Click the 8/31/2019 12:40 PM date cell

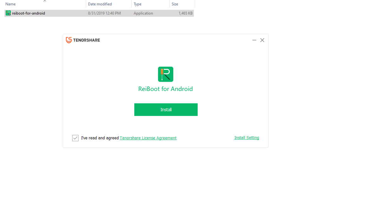[104, 13]
